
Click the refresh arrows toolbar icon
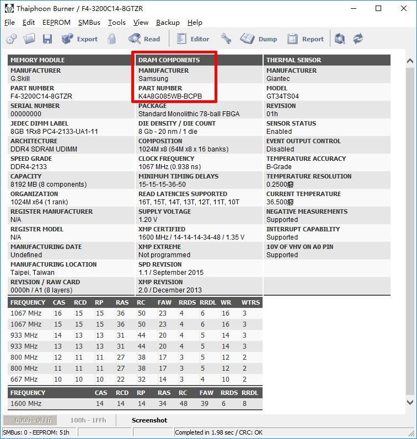pos(358,39)
